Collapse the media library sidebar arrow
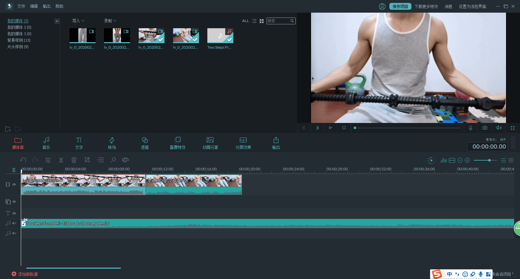 point(57,21)
